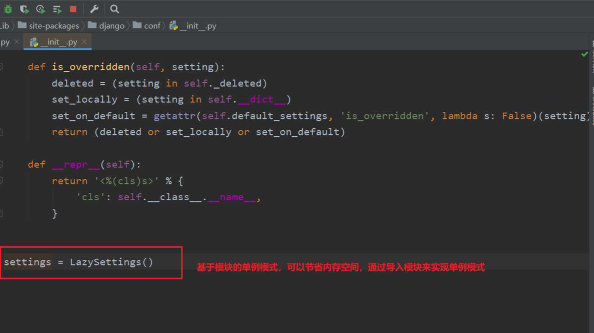594x333 pixels.
Task: Click the settings variable name
Action: point(27,262)
